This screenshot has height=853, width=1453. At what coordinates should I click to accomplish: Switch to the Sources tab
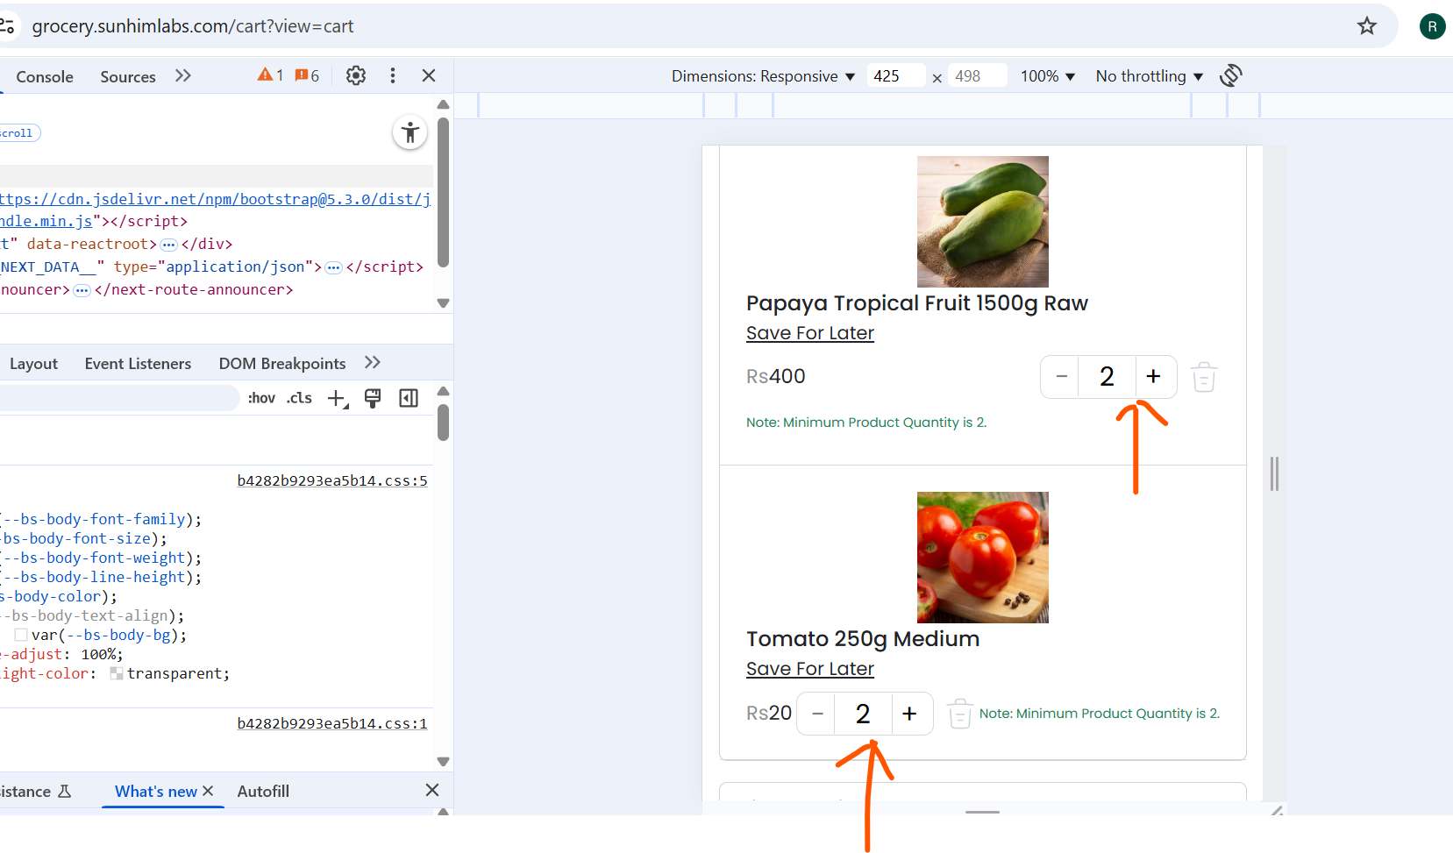click(128, 76)
